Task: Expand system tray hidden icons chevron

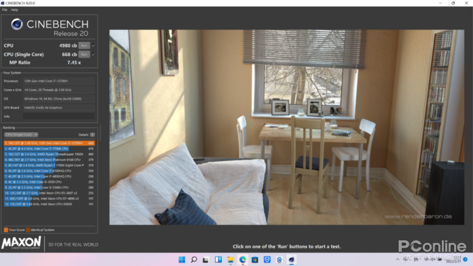Action: tap(397, 259)
